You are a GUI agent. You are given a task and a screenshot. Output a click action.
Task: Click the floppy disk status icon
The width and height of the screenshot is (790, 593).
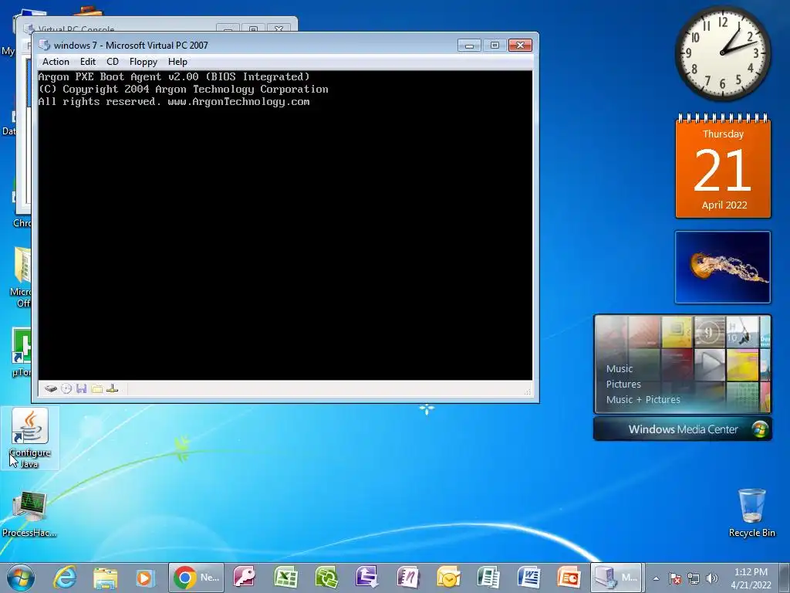pyautogui.click(x=82, y=388)
